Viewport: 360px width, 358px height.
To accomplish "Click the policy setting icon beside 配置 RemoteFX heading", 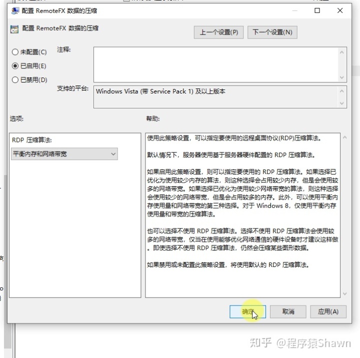I will (x=14, y=29).
